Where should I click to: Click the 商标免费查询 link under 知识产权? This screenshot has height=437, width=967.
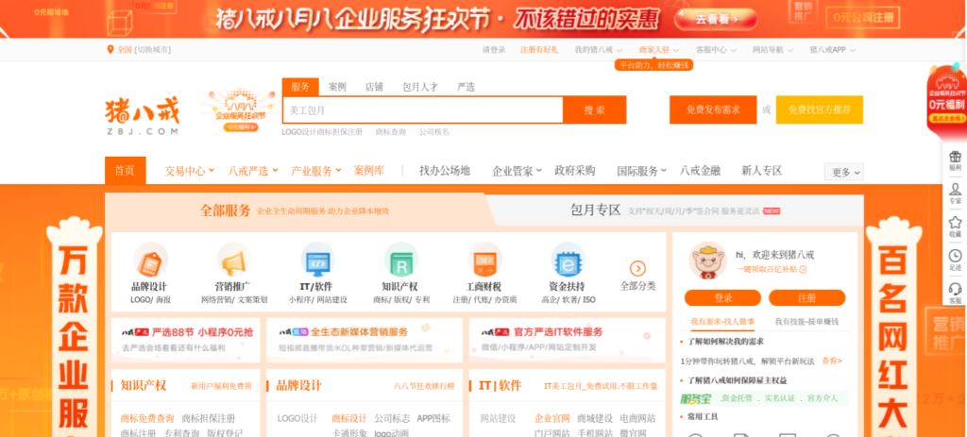(146, 418)
